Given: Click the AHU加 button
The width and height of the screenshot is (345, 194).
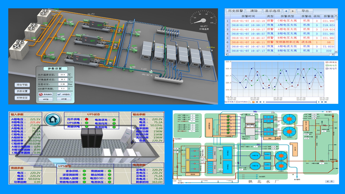Looking at the screenshot, I should [46, 99].
